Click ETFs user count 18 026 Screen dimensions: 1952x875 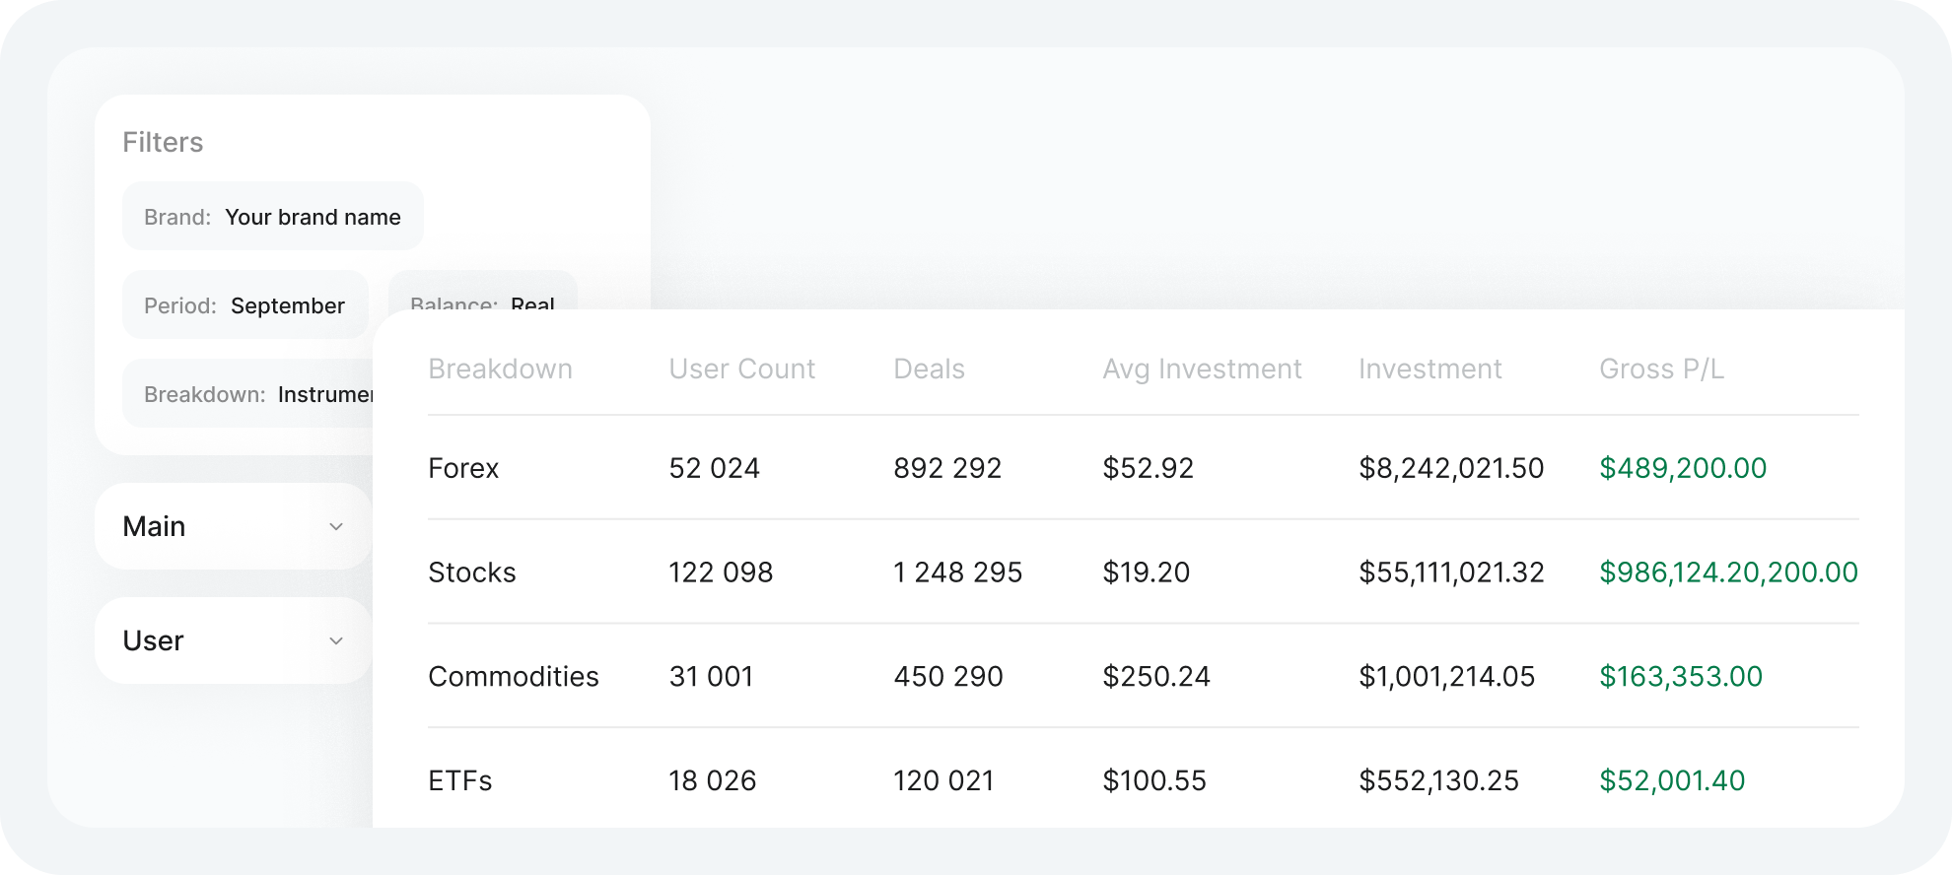pyautogui.click(x=712, y=781)
